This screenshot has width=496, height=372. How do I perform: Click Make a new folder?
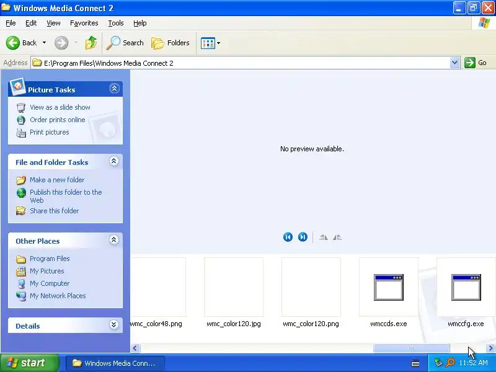(57, 180)
